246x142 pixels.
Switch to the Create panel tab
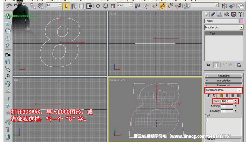point(206,14)
